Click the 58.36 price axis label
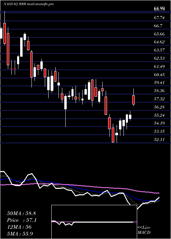This screenshot has height=239, width=171. 159,91
